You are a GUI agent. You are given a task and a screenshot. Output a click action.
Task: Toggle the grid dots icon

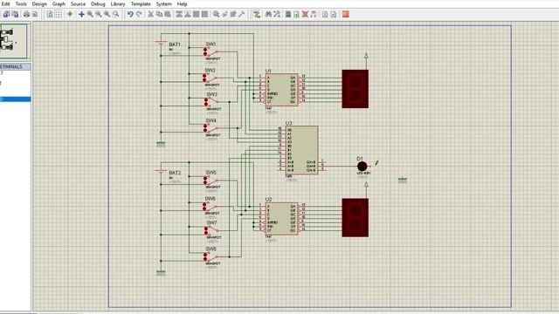59,14
